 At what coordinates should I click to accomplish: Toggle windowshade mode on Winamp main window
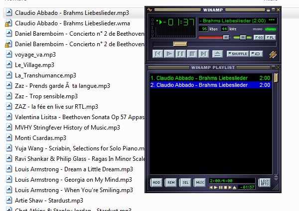(273, 10)
